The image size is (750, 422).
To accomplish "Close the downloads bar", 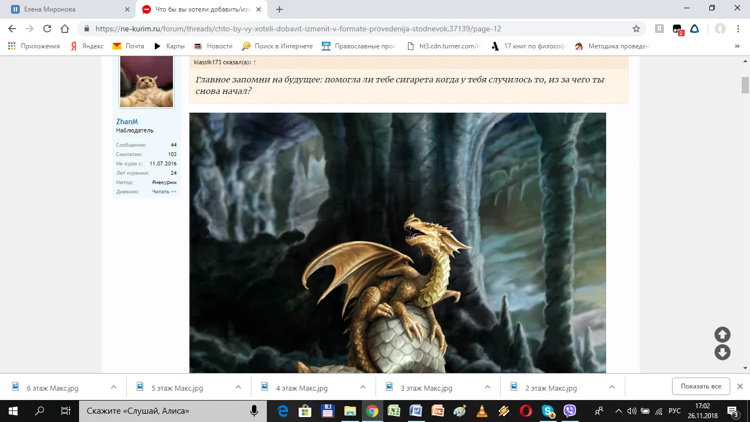I will [x=740, y=386].
